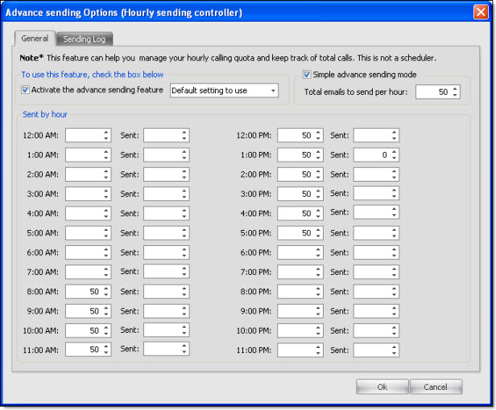Increase the 8:00 AM quota value

(106, 289)
